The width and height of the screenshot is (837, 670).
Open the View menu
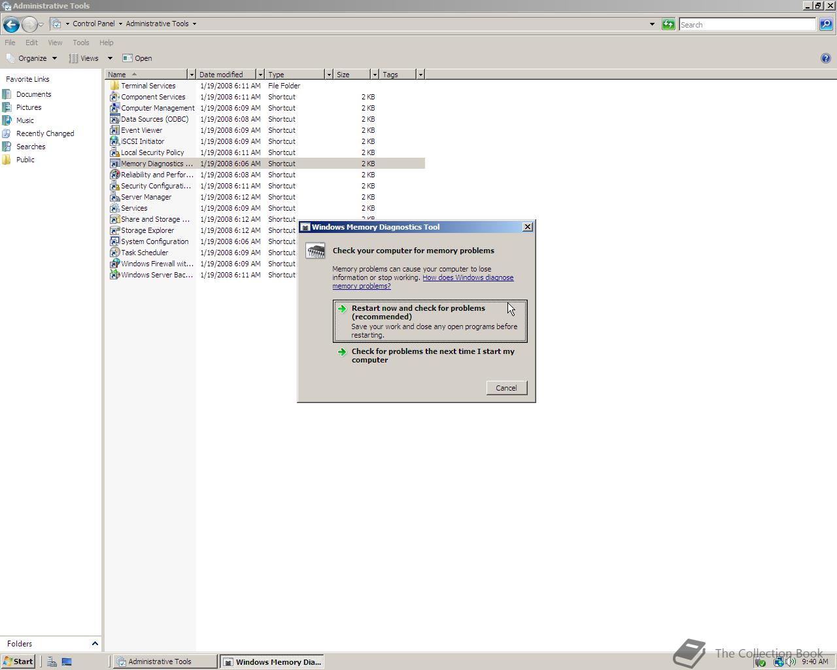point(55,43)
